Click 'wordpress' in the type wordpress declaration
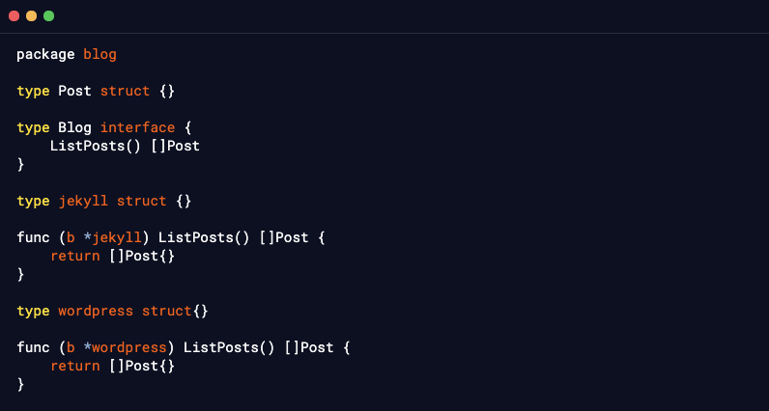This screenshot has height=411, width=769. (96, 311)
